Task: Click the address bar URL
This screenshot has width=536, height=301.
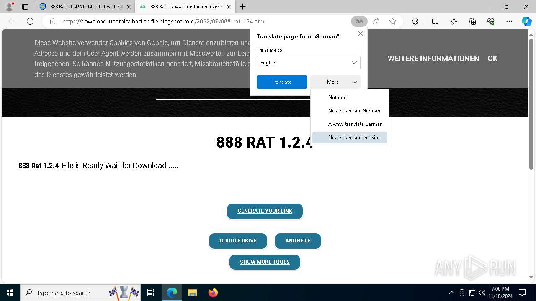Action: pos(164,21)
